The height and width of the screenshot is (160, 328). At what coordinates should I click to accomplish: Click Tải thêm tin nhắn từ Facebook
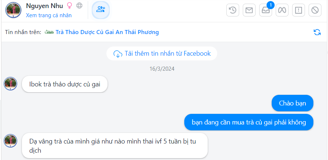coord(162,53)
